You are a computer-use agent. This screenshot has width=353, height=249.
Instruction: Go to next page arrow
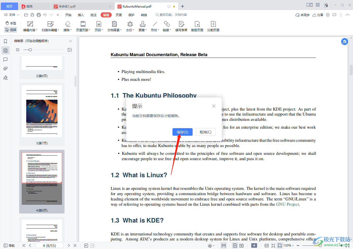(x=69, y=245)
